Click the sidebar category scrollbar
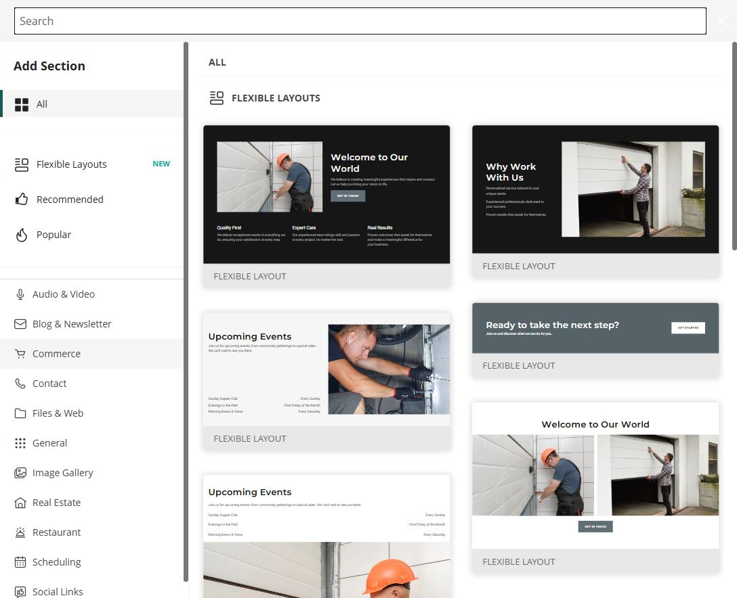Image resolution: width=737 pixels, height=598 pixels. (186, 312)
